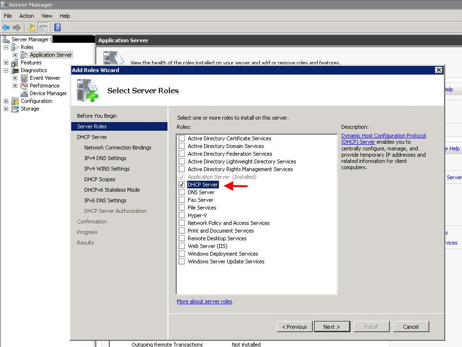Viewport: 462px width, 347px height.
Task: Click the Diagnostics tree icon
Action: point(15,70)
